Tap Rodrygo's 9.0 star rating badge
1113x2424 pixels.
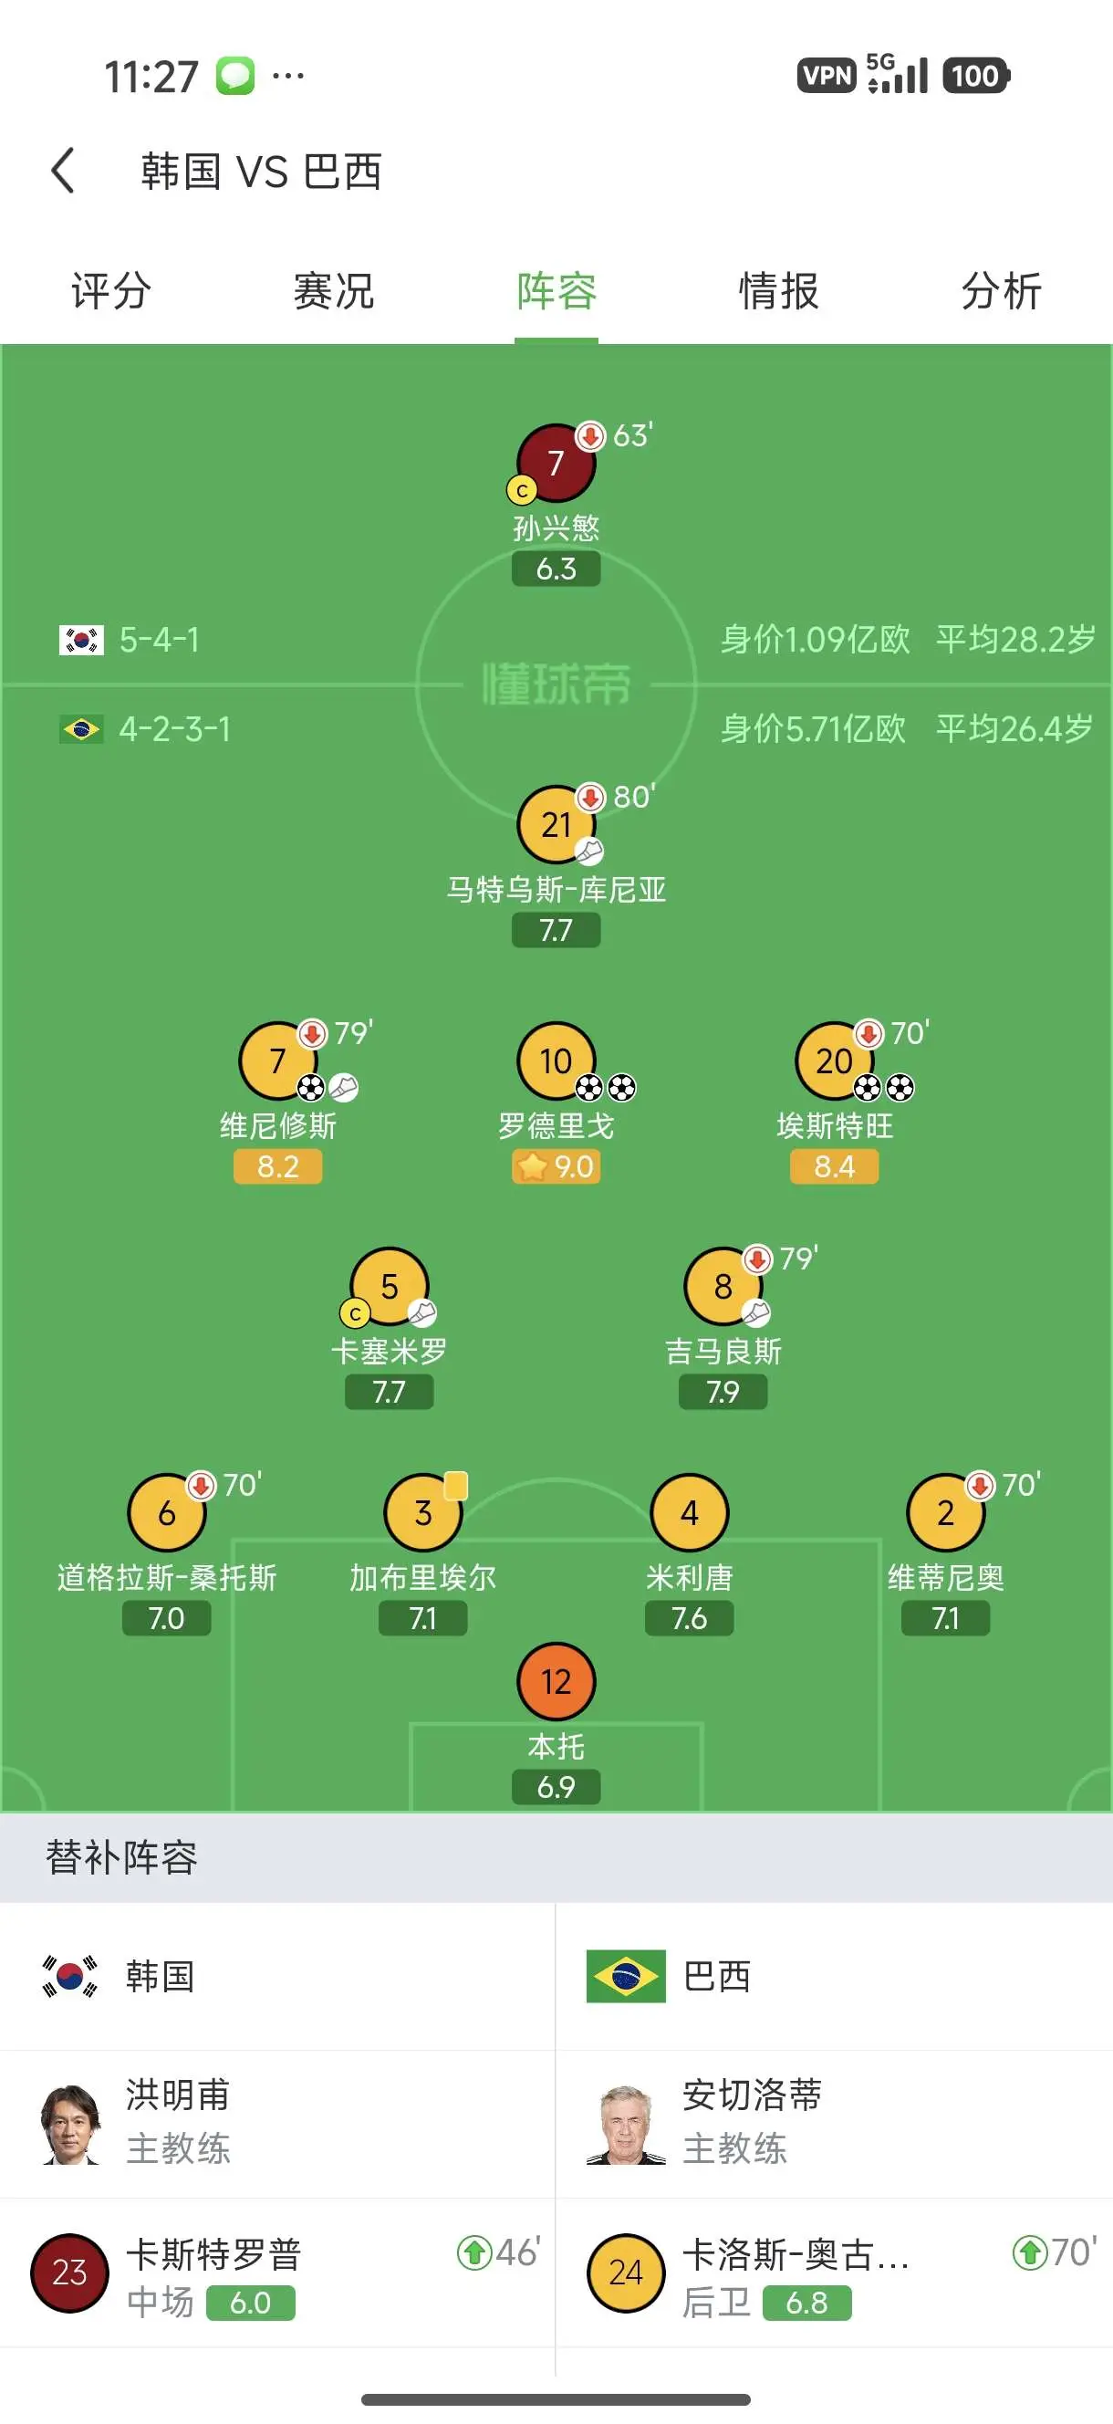tap(556, 1167)
